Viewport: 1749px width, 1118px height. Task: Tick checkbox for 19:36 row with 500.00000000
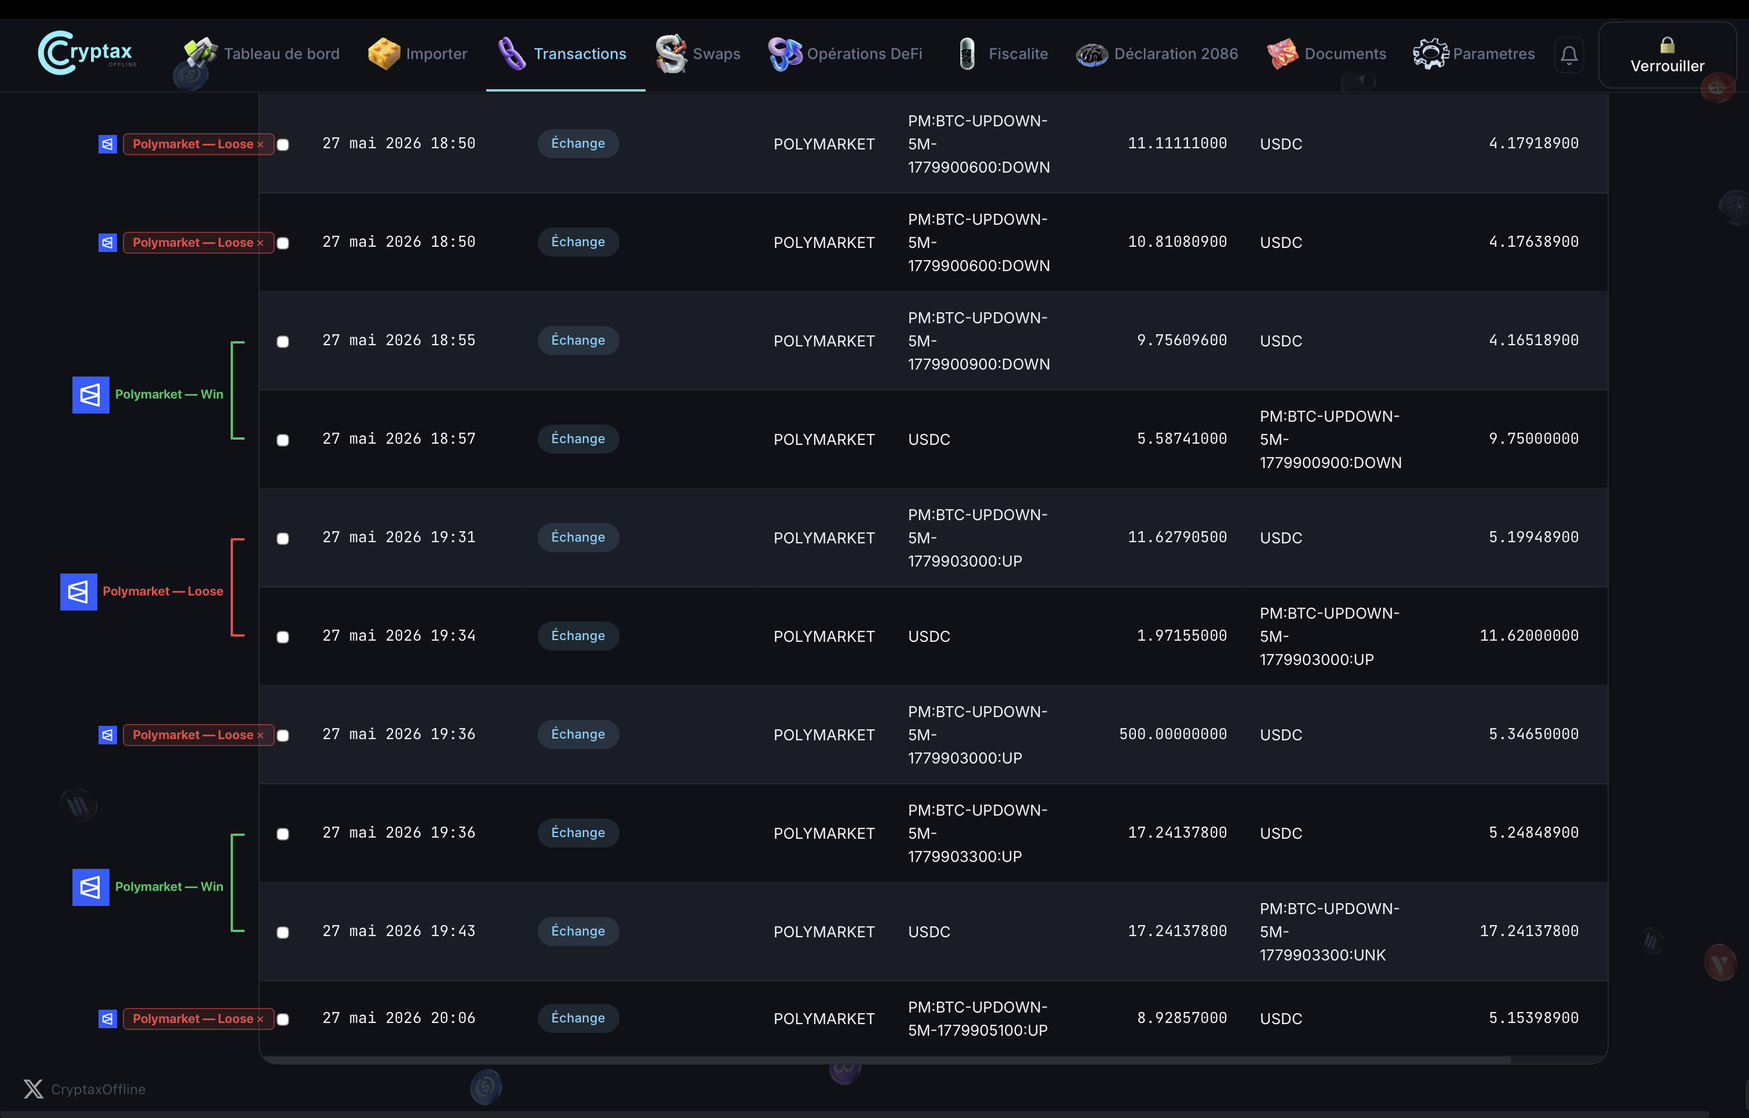[x=283, y=736]
